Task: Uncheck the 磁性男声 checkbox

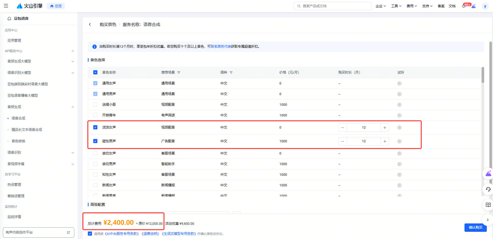Action: 95,141
